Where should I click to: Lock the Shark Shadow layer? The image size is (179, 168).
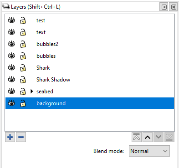click(23, 80)
